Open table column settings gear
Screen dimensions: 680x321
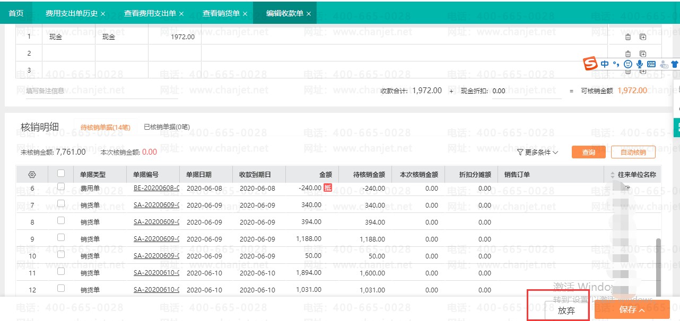[x=32, y=174]
